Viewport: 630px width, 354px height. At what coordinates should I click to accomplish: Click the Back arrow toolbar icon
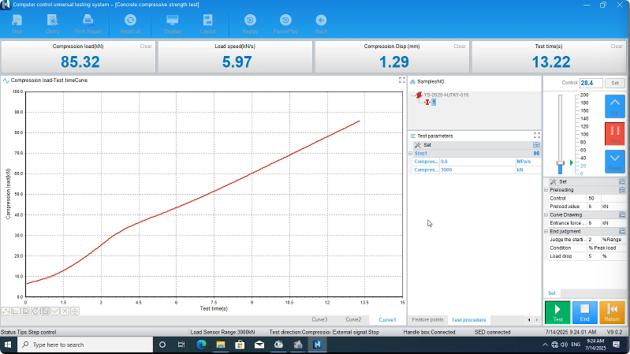[x=321, y=24]
